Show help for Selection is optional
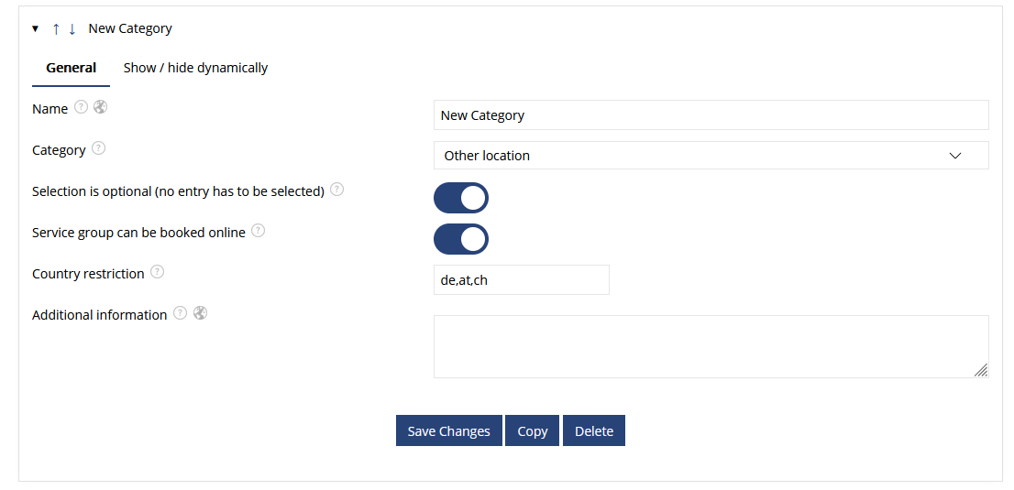 (336, 190)
